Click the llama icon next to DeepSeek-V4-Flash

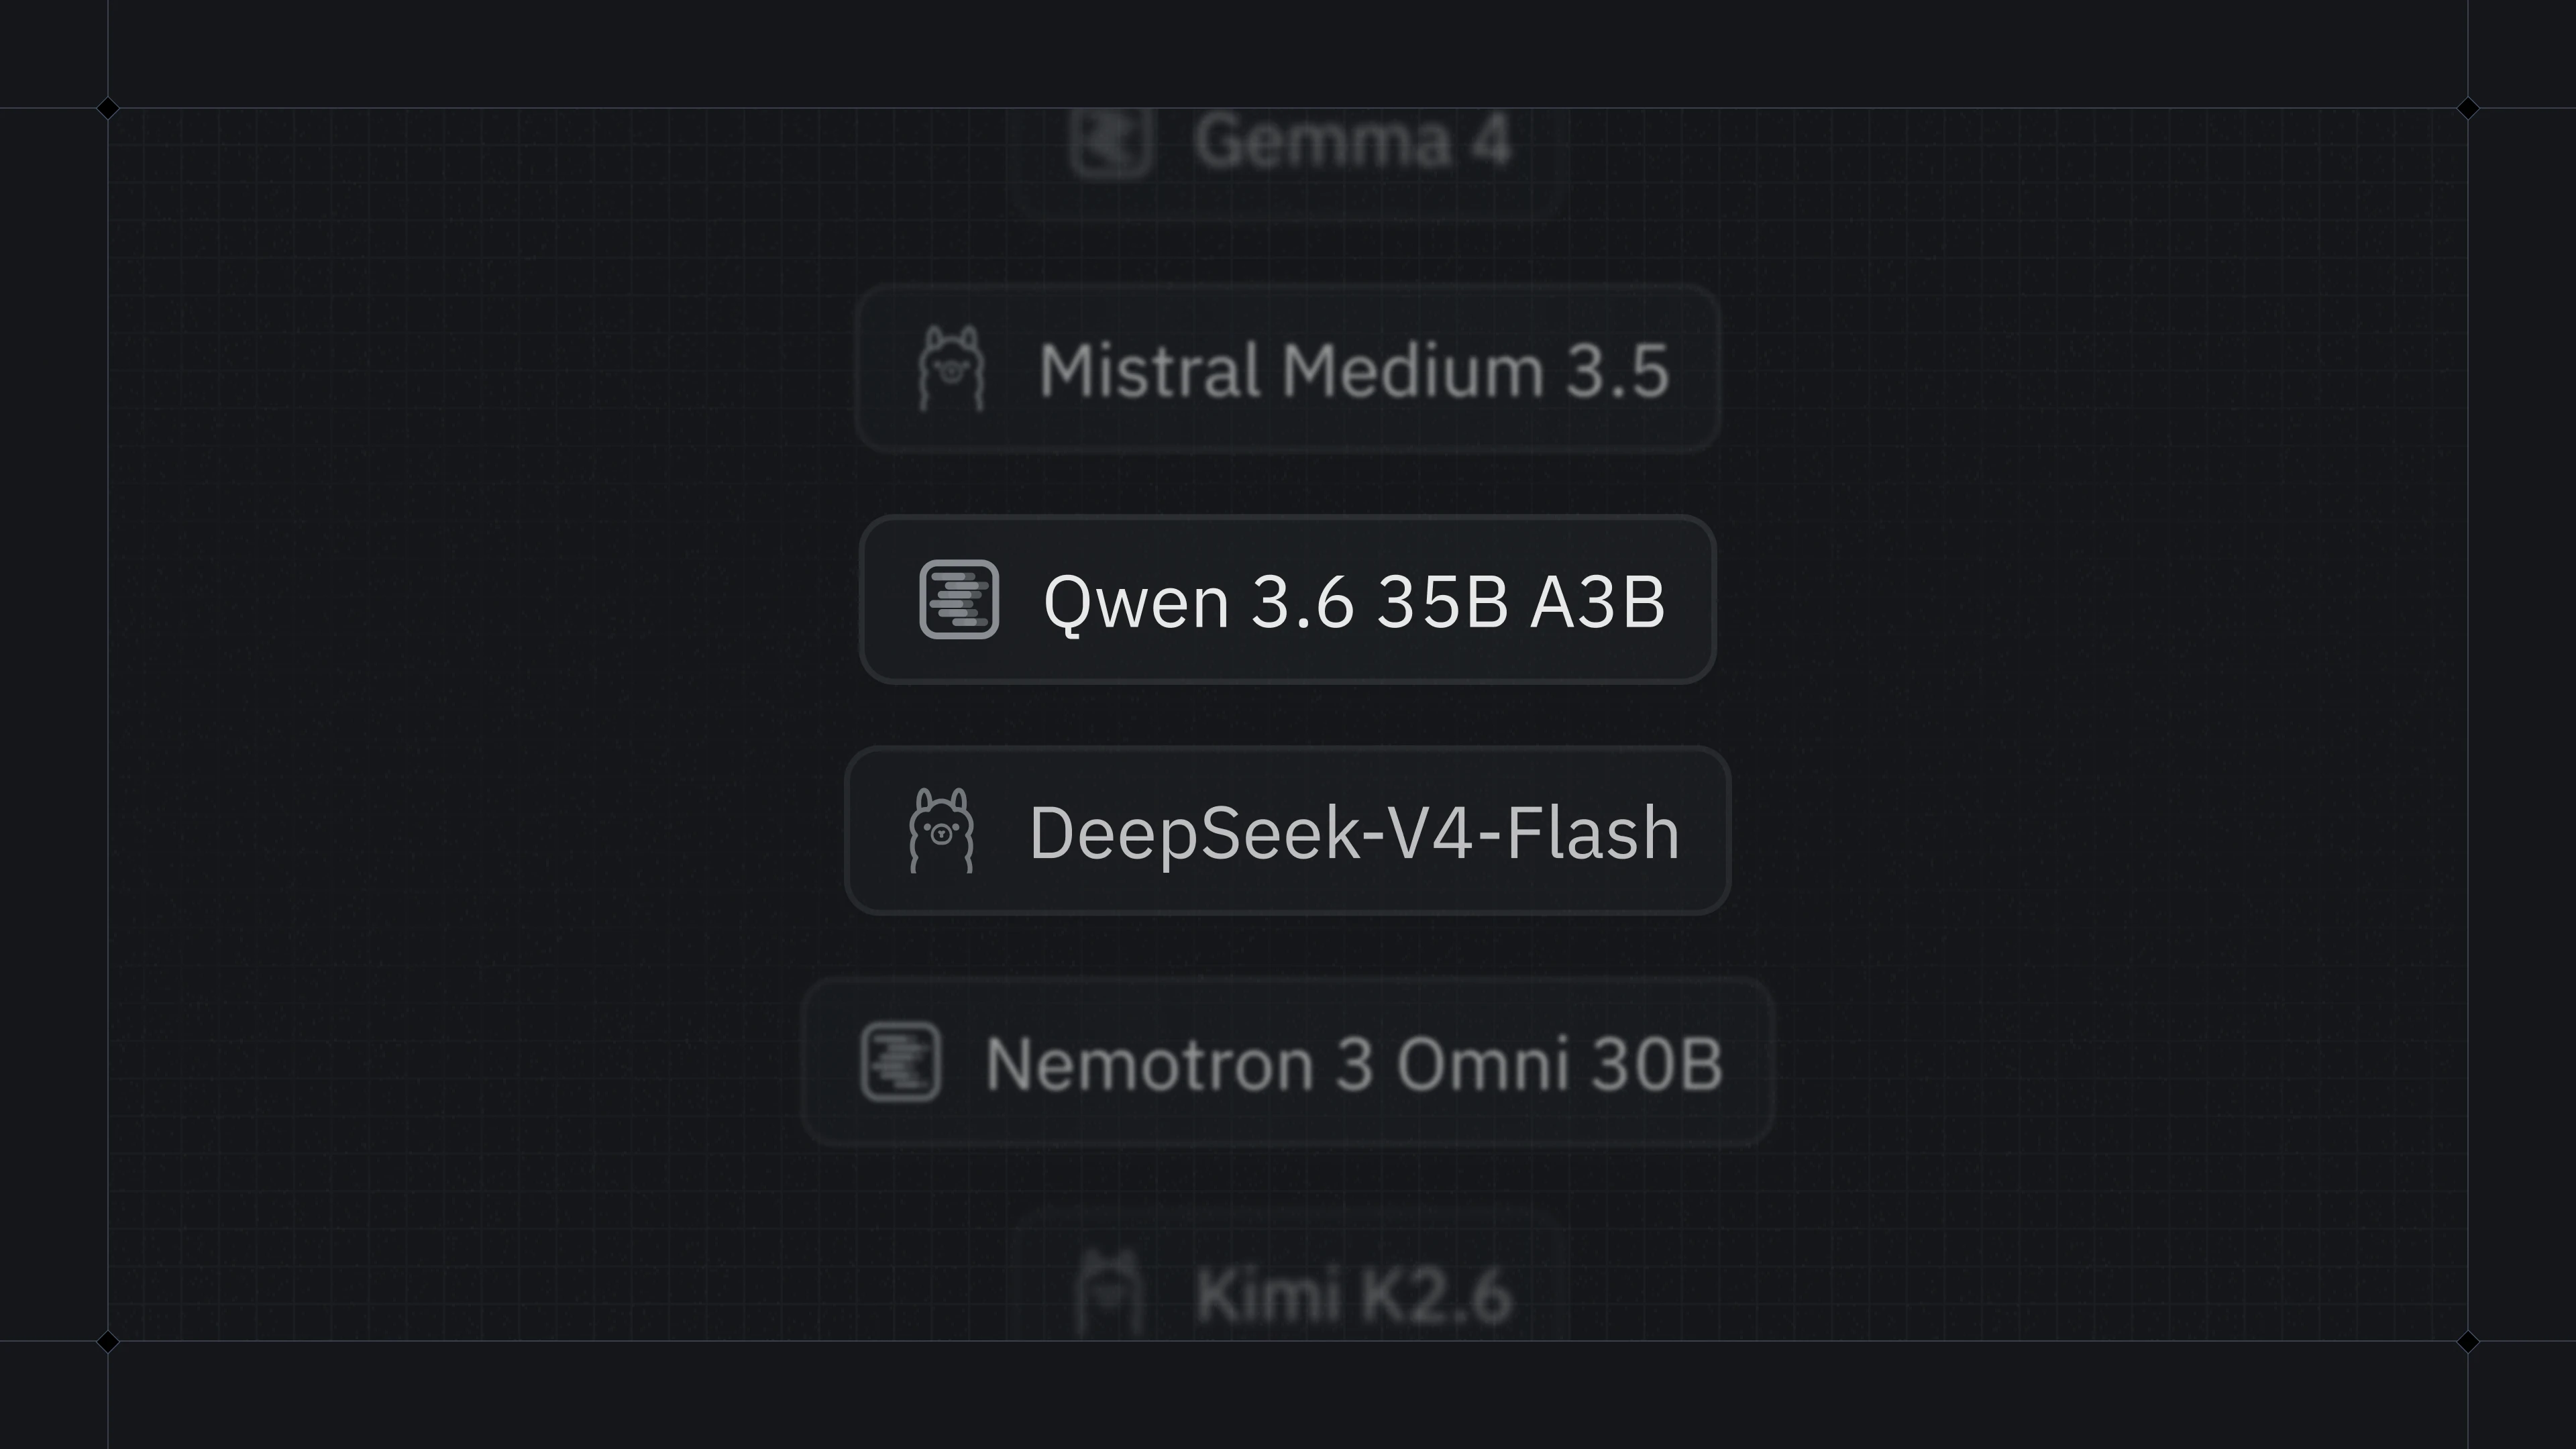(941, 830)
